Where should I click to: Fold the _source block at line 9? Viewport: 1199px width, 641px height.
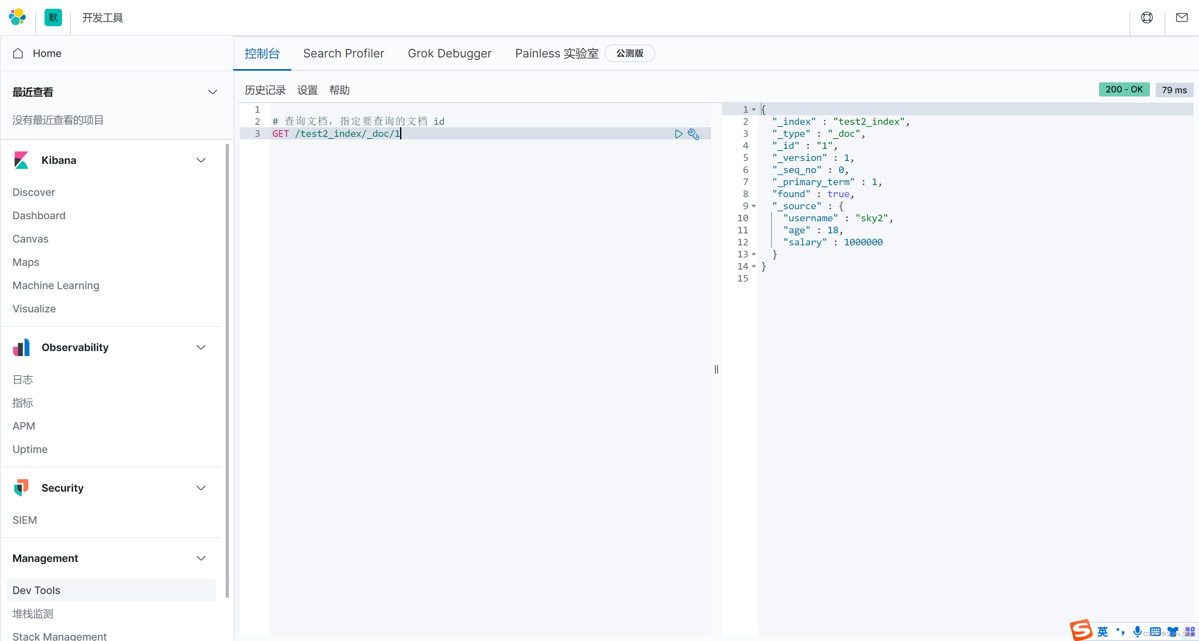pos(754,206)
